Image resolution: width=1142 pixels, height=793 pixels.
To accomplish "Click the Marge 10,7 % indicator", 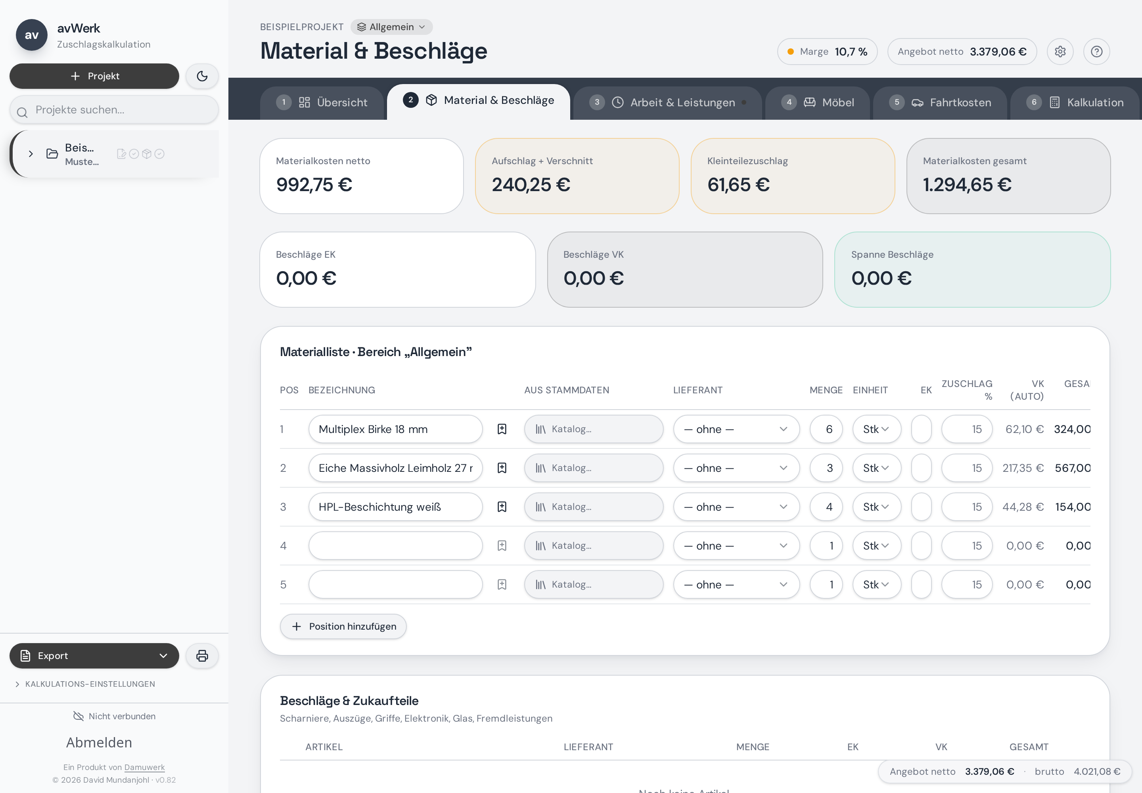I will [827, 52].
